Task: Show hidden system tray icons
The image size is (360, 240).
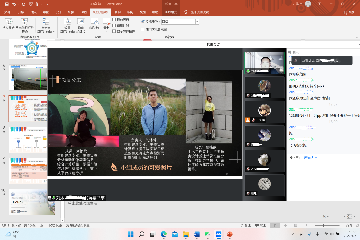Action: [x=293, y=234]
